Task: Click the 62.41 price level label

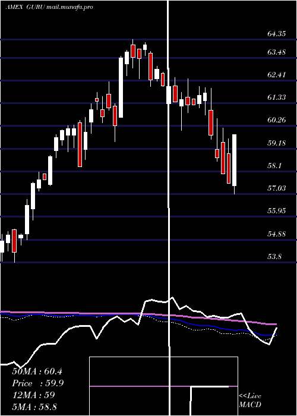Action: [x=277, y=74]
